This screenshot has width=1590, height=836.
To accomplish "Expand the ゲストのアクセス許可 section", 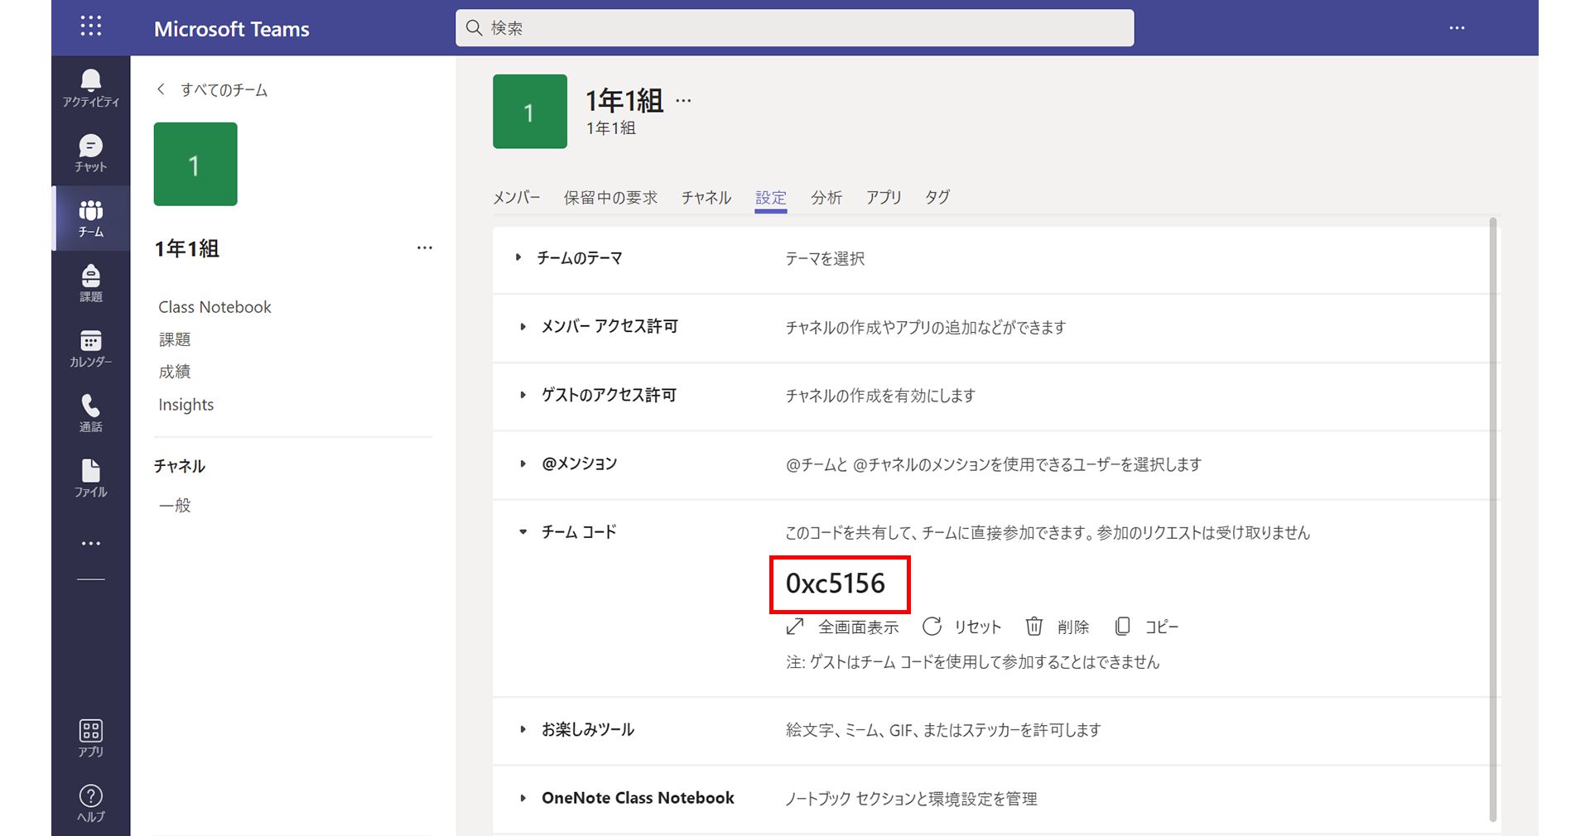I will pos(523,395).
